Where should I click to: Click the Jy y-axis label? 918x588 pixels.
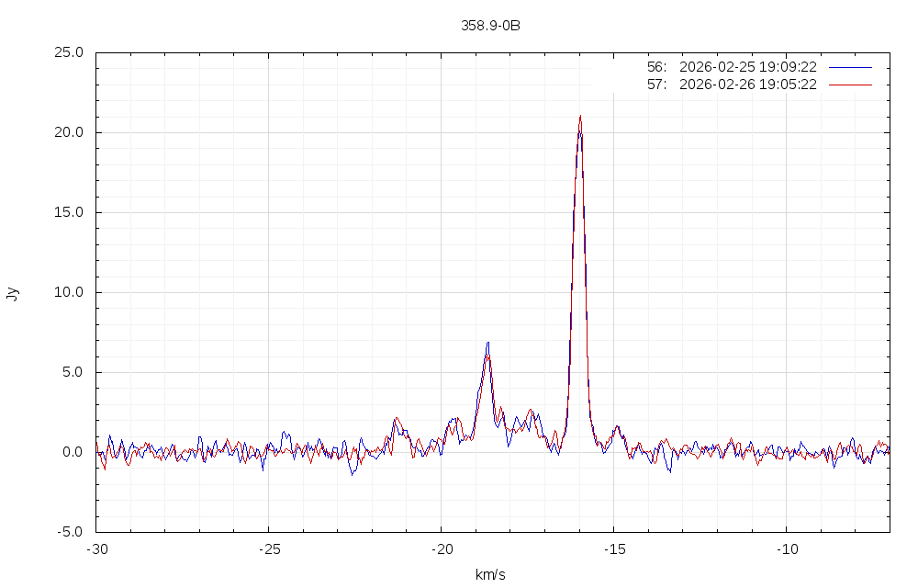tap(12, 293)
